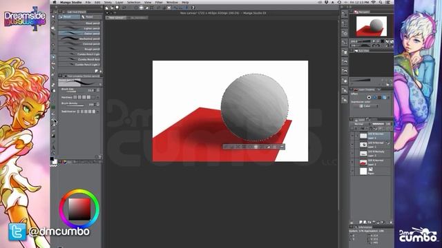Select the New canvas document tab
The height and width of the screenshot is (248, 442).
(116, 18)
